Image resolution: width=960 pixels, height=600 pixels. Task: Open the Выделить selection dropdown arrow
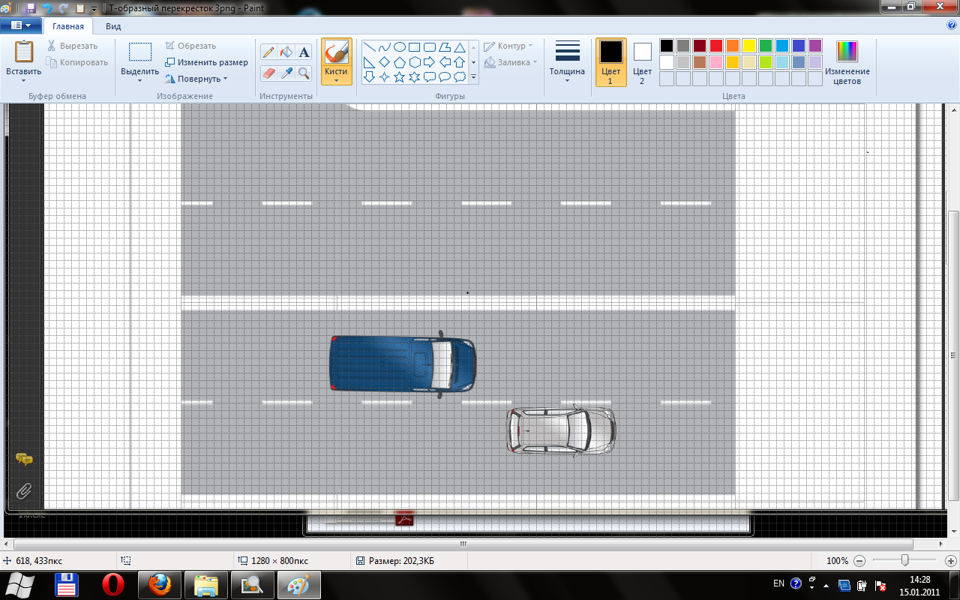click(139, 79)
